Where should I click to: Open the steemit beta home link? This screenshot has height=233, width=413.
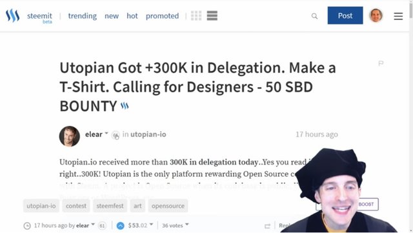pos(39,17)
